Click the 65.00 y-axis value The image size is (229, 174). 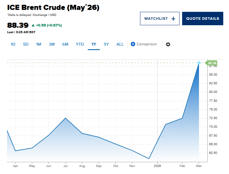213,144
